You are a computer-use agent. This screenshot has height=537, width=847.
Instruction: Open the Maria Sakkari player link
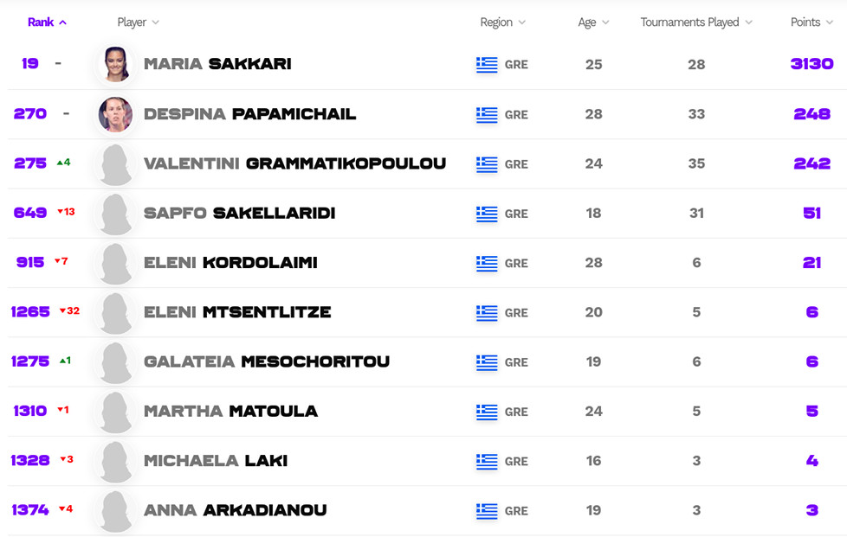pos(217,64)
